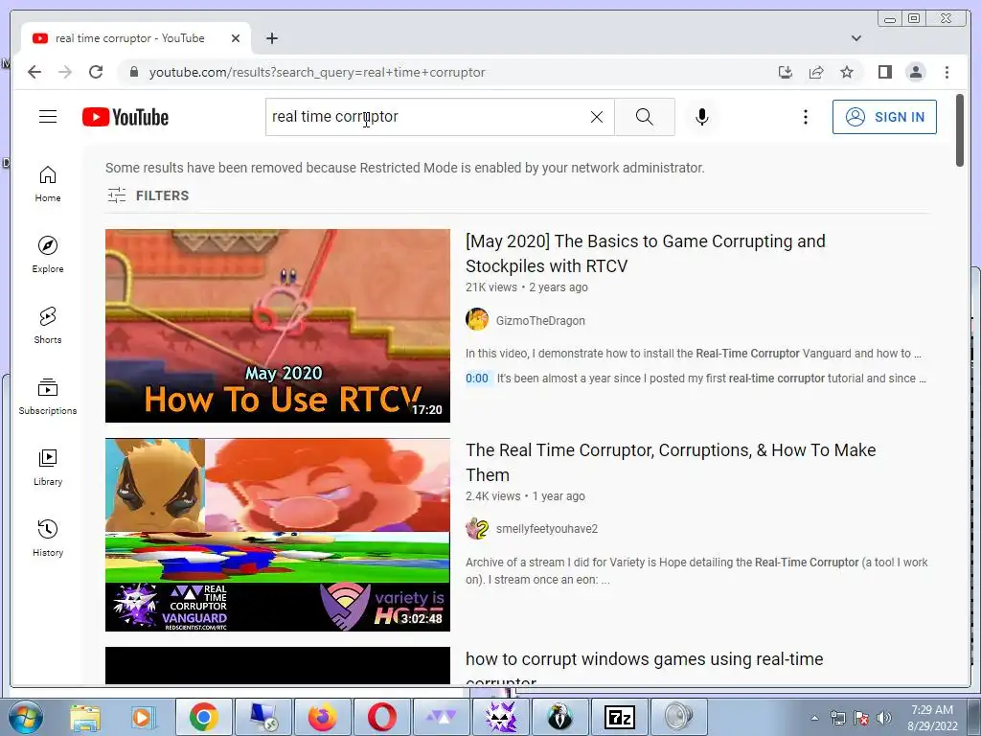Open the speaker app in taskbar
Image resolution: width=981 pixels, height=736 pixels.
coord(679,717)
